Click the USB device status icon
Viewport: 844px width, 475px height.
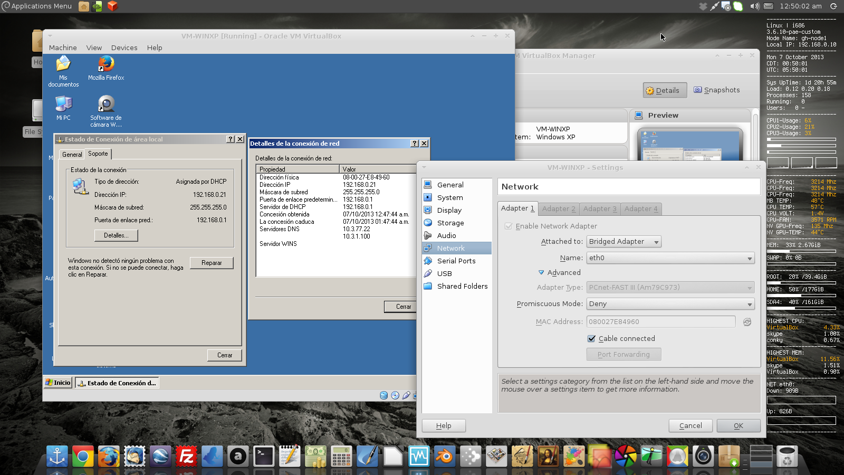406,395
